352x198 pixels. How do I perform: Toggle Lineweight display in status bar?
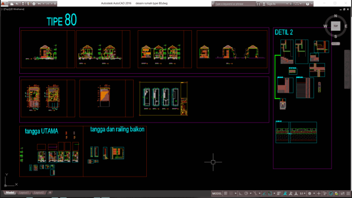[279, 194]
